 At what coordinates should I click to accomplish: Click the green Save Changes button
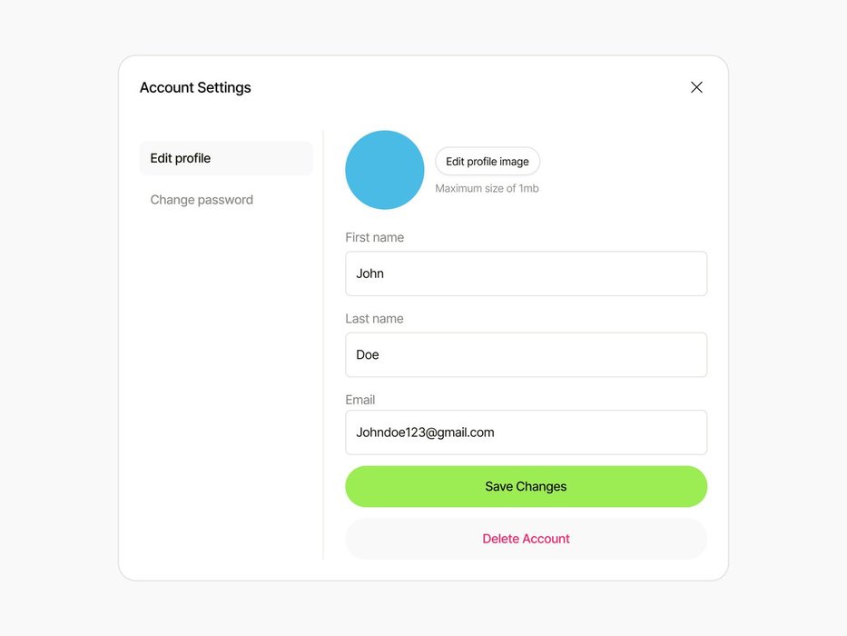click(526, 487)
